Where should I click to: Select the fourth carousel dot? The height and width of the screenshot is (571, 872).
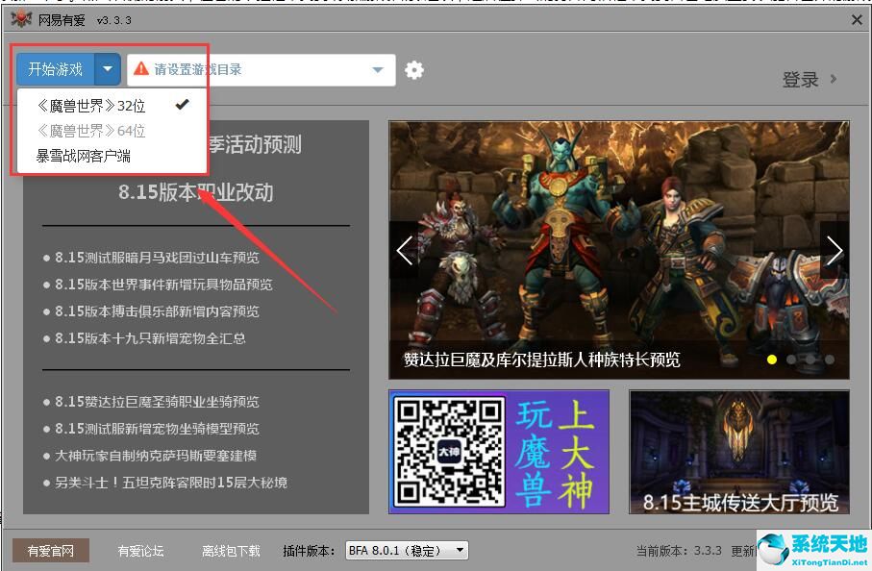(830, 360)
